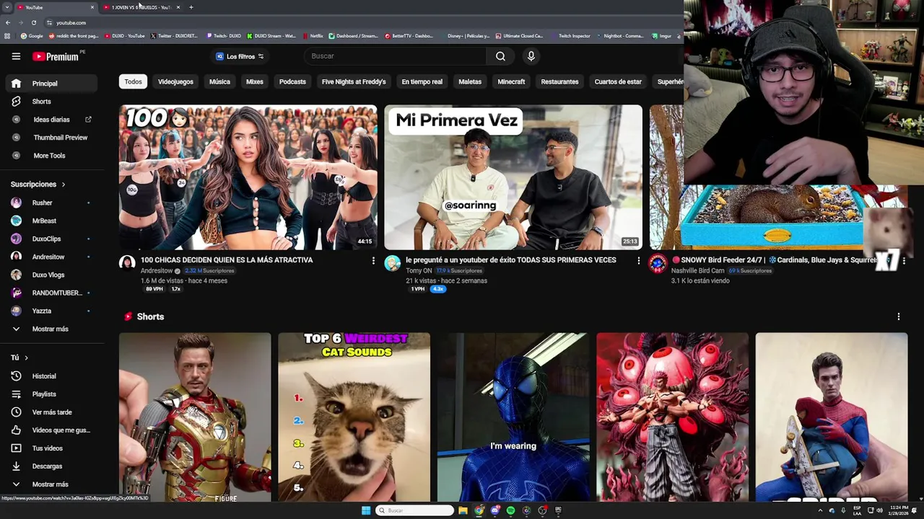Select the Minecraft filter chip
The width and height of the screenshot is (924, 519).
(511, 81)
